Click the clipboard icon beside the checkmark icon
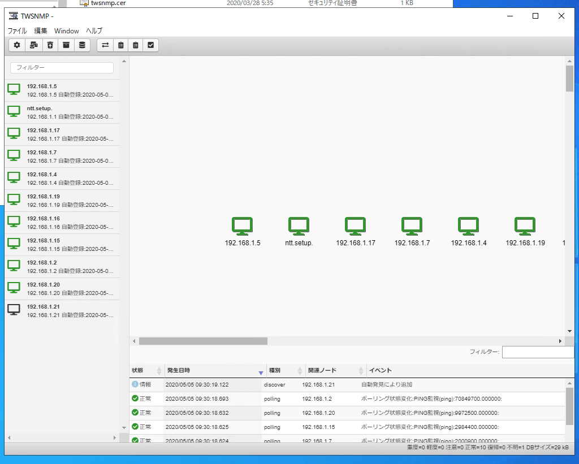The height and width of the screenshot is (464, 579). tap(135, 45)
